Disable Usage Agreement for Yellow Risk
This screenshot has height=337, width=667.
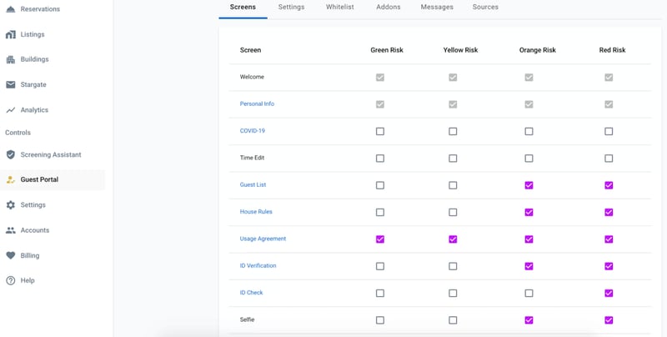pos(453,239)
